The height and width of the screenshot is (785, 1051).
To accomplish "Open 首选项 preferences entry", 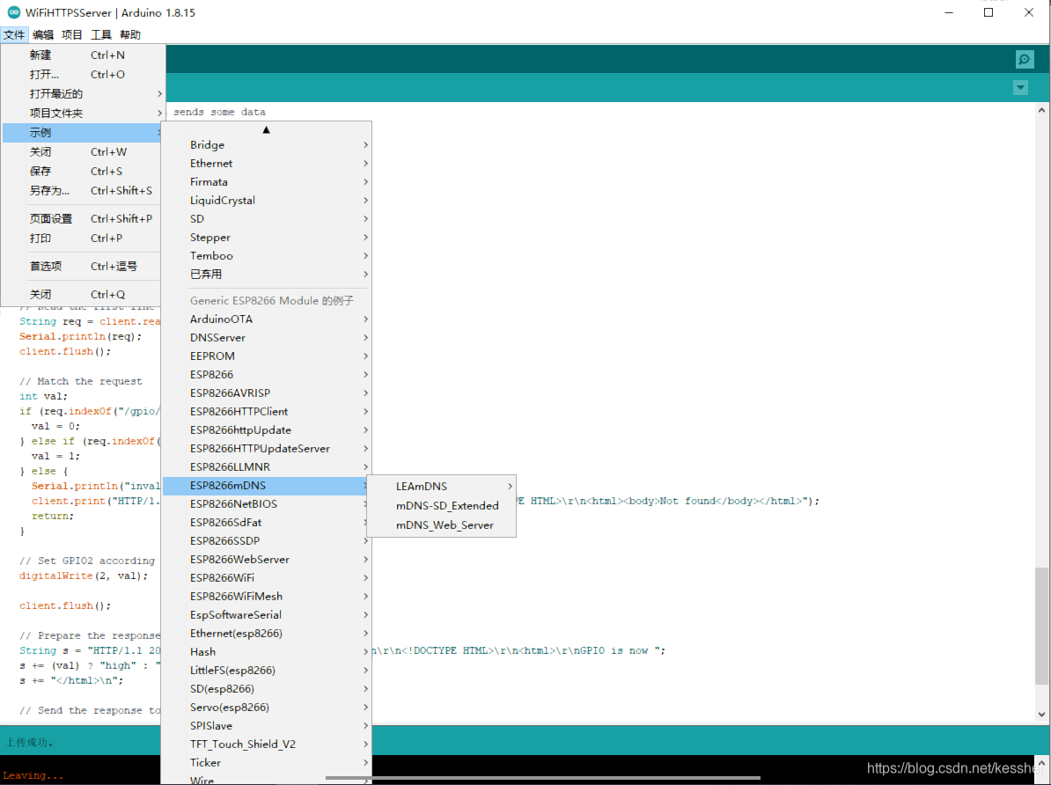I will click(x=83, y=267).
